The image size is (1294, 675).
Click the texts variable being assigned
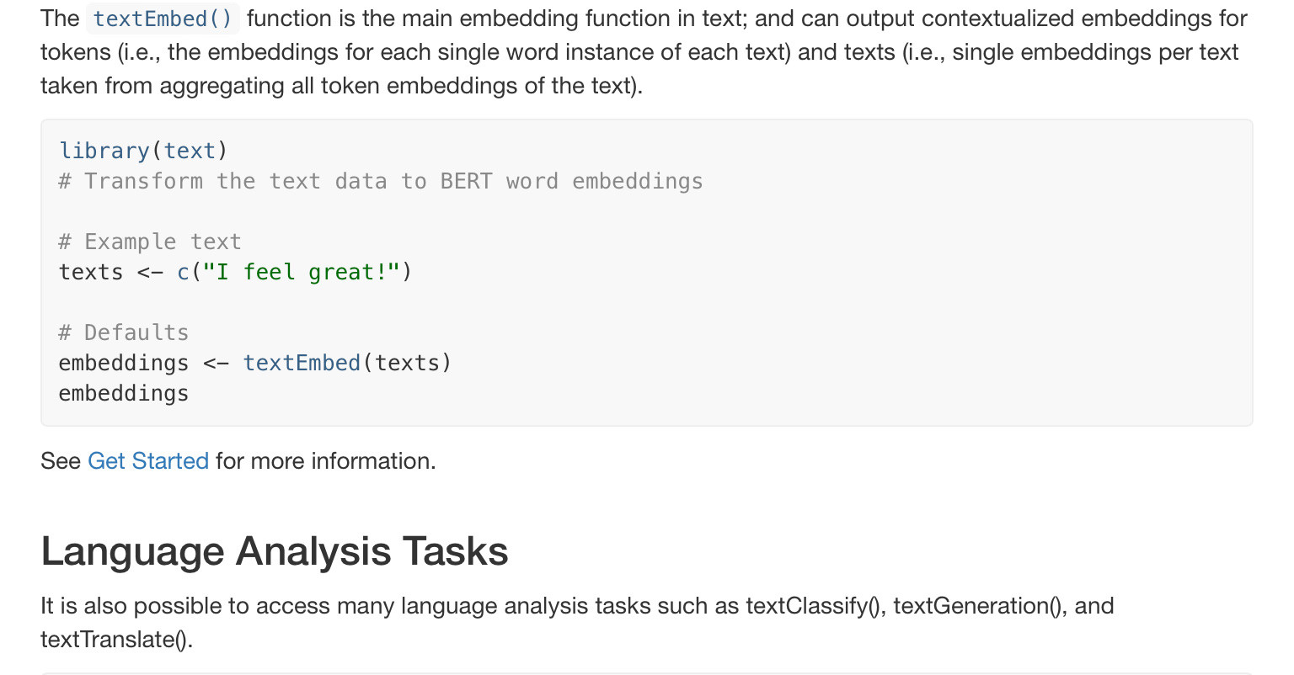(x=91, y=272)
